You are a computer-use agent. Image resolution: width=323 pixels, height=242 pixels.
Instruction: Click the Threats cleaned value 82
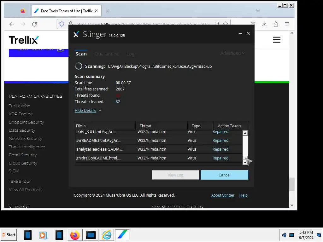(118, 102)
